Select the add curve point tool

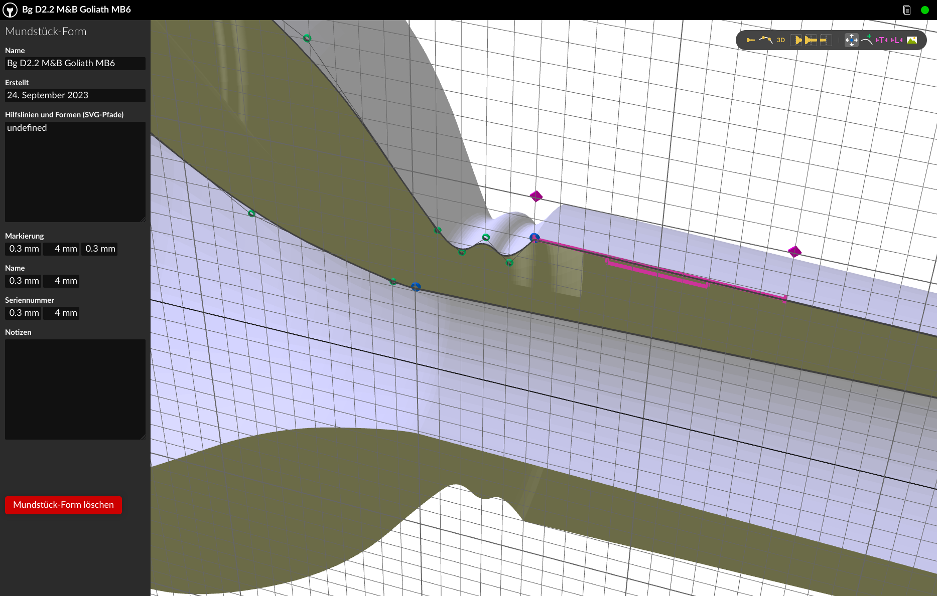pos(867,40)
